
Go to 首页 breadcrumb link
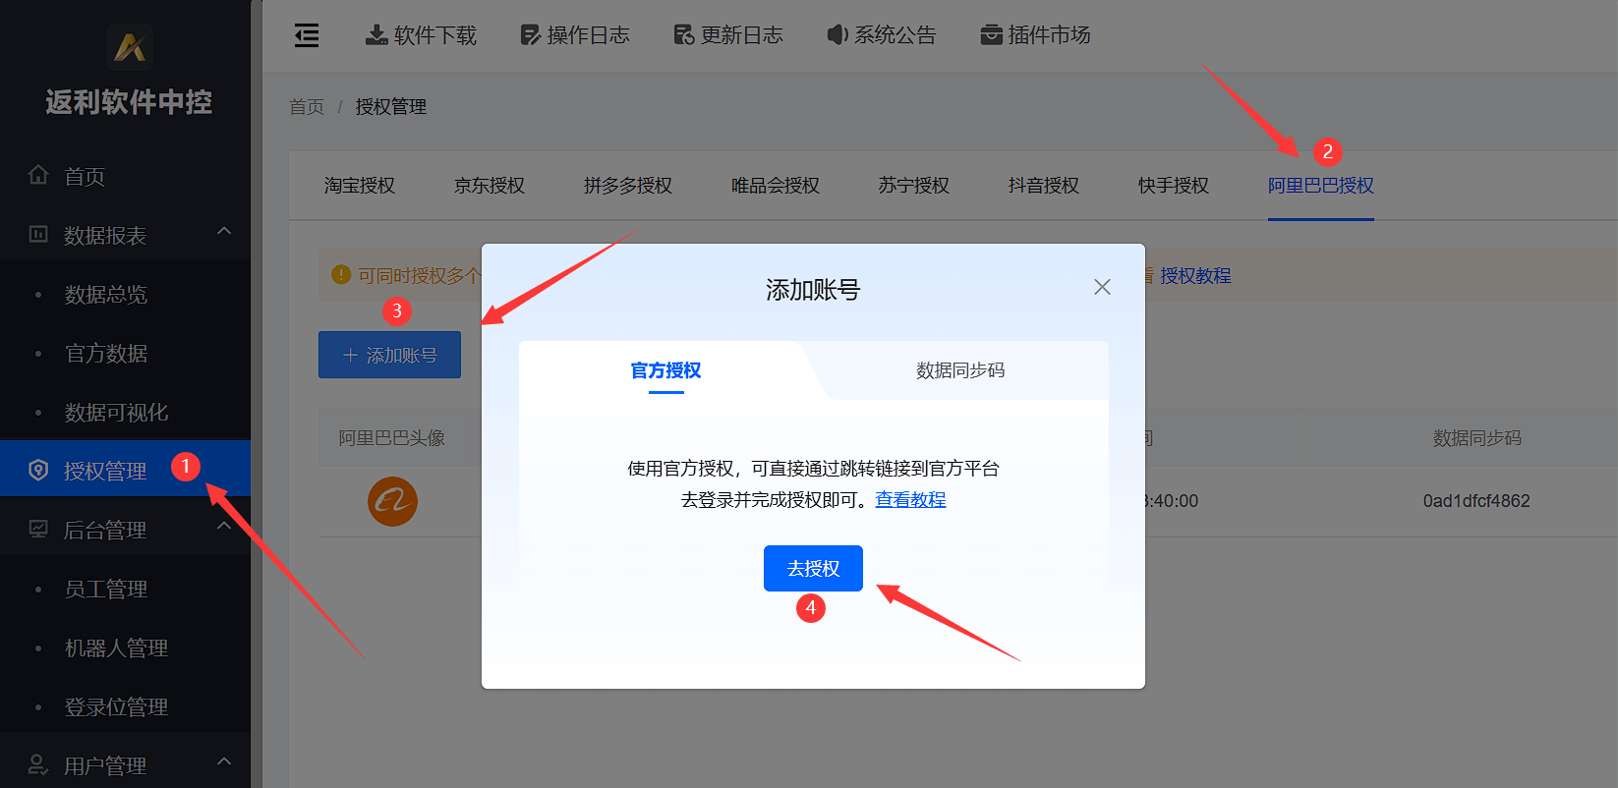pos(306,107)
